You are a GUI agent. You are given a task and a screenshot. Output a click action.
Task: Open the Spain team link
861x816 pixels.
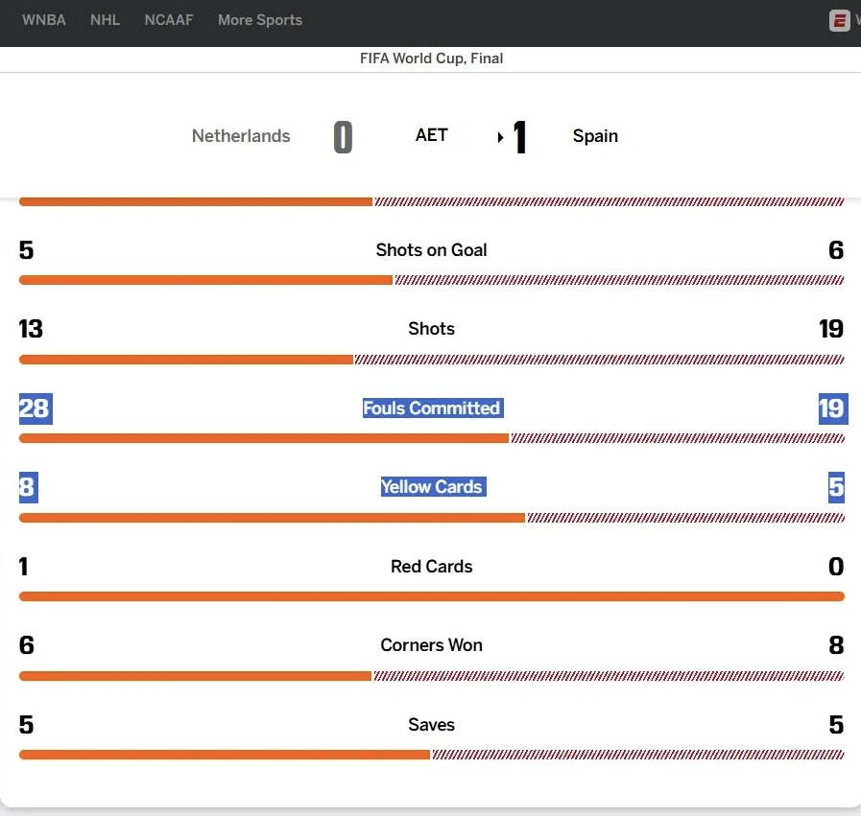[595, 135]
